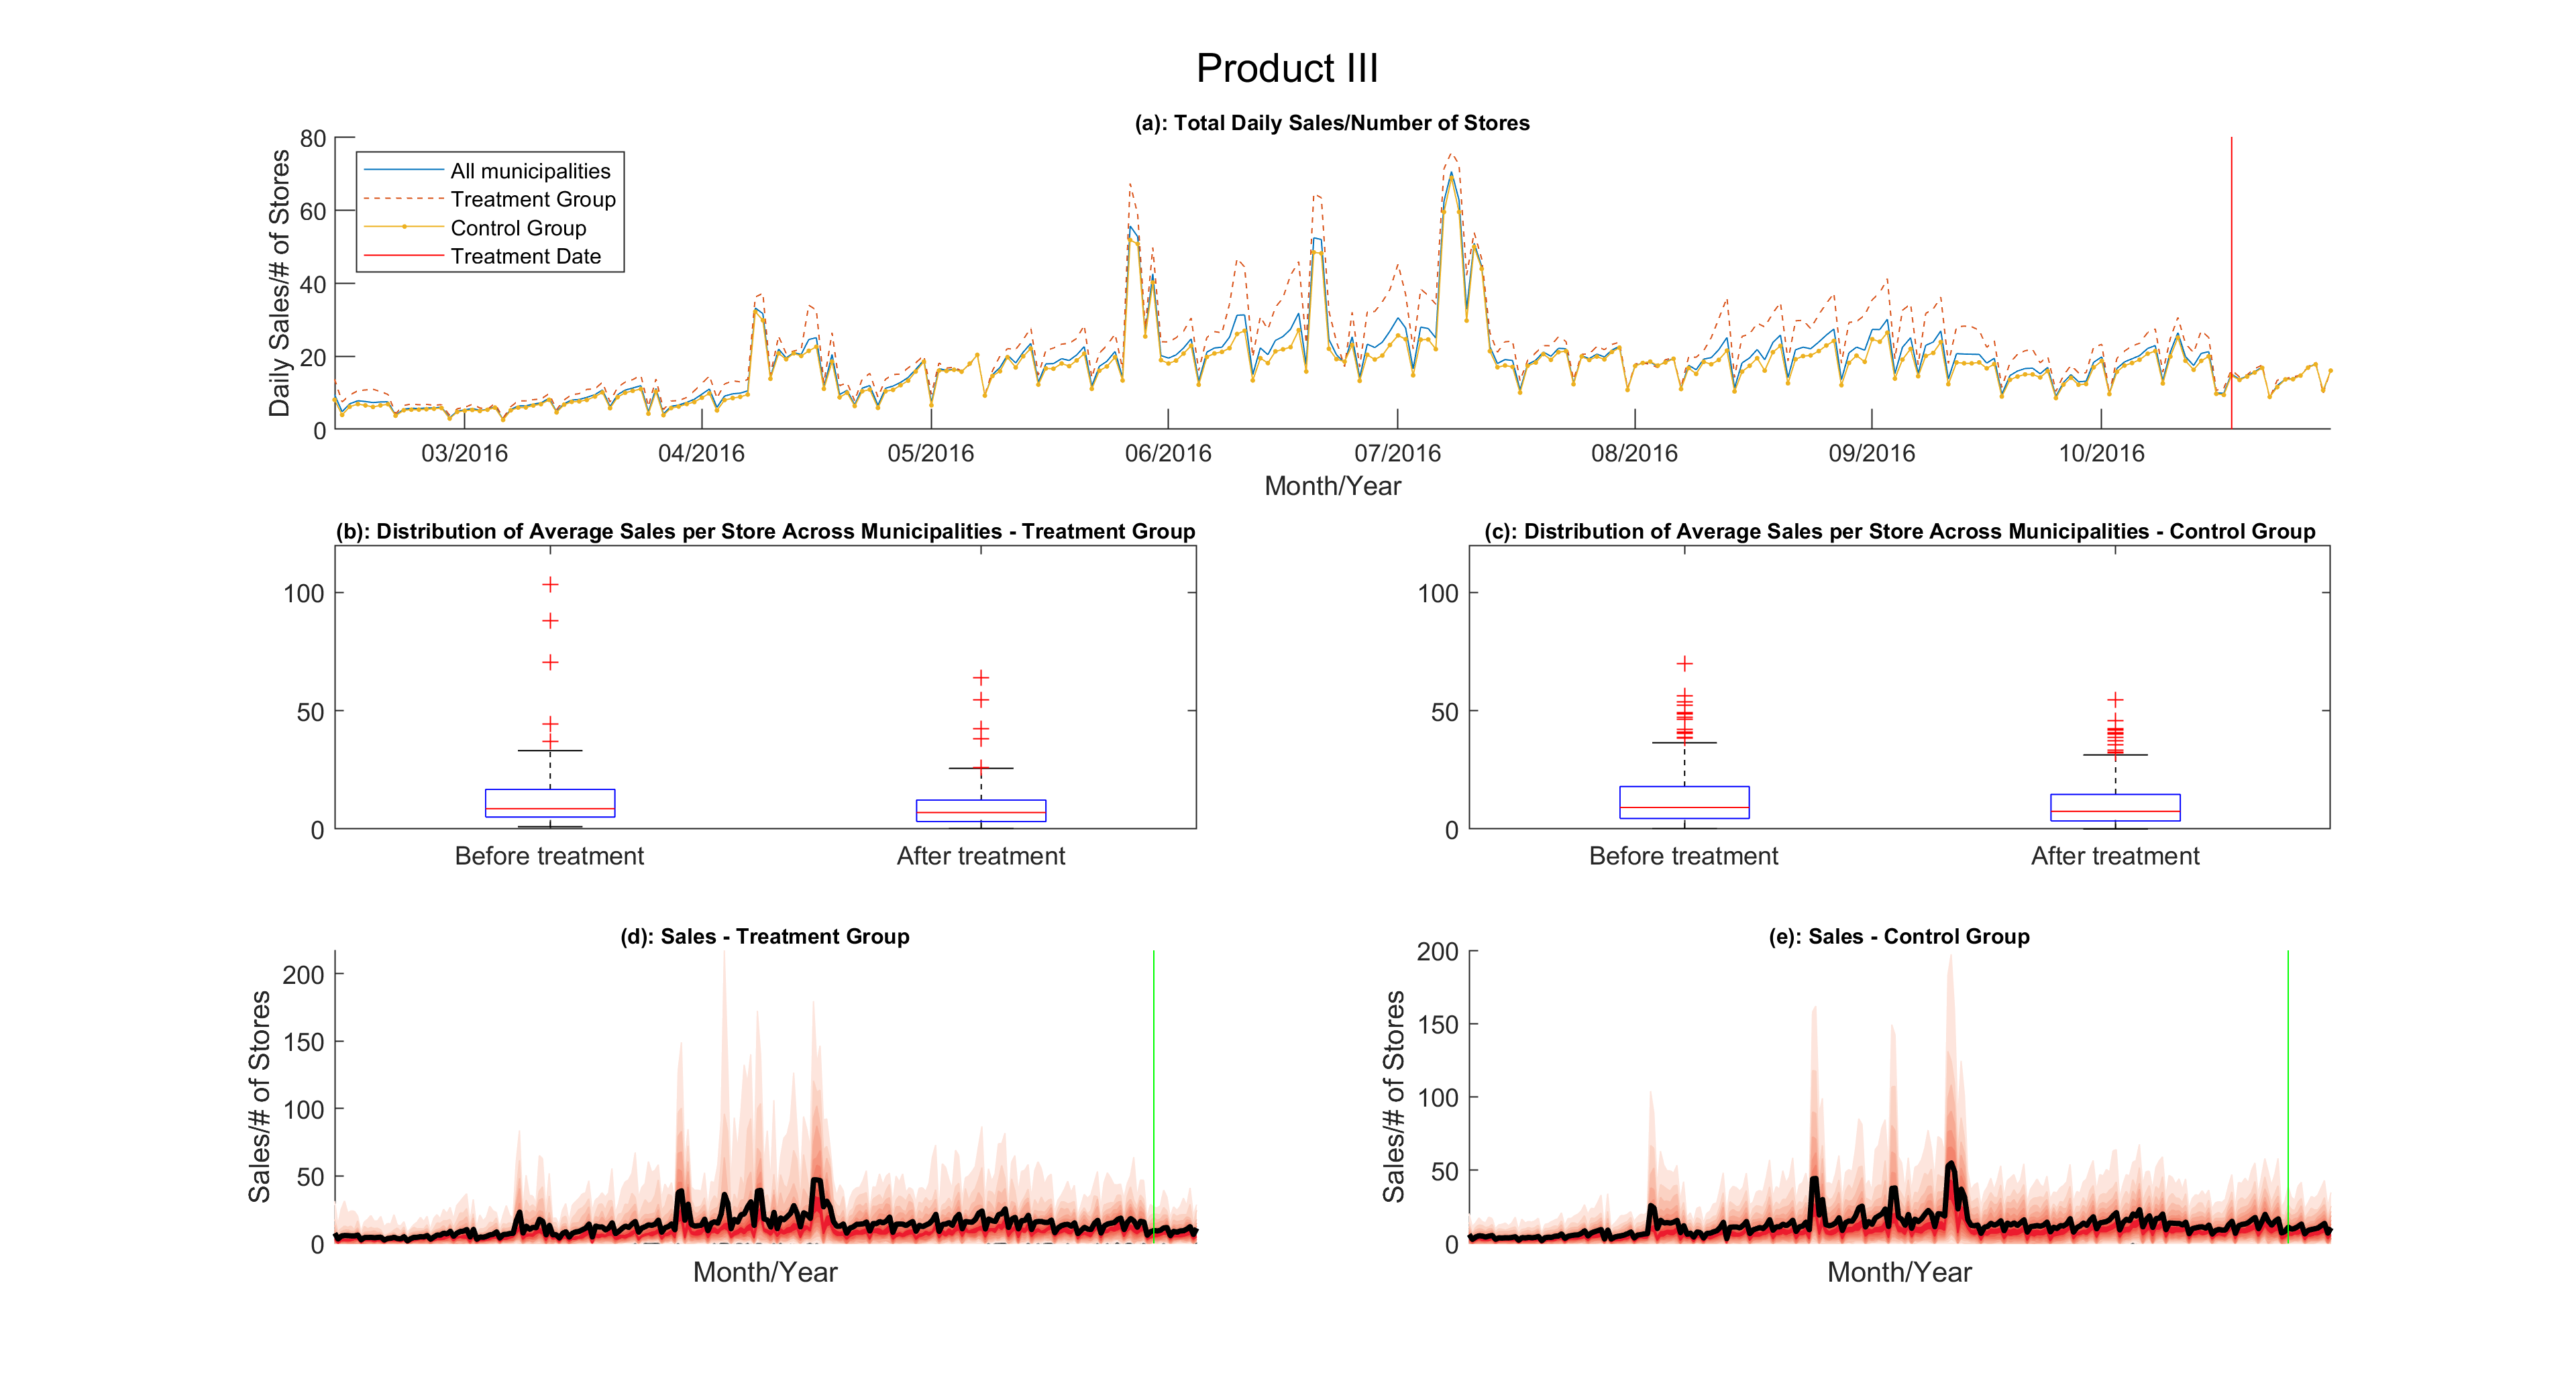Click 'Sales/# of Stores' y-axis label of plot (d)
The width and height of the screenshot is (2576, 1393).
[x=259, y=1097]
